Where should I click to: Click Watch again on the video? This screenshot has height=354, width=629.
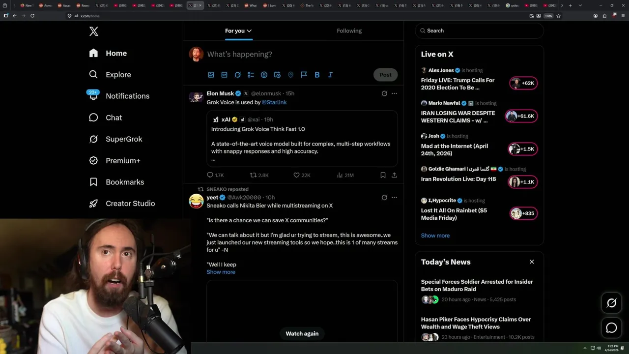point(302,333)
